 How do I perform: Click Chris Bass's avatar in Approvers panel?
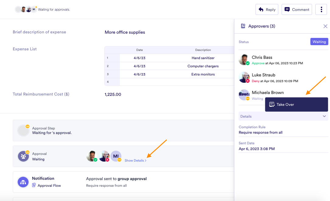point(244,60)
